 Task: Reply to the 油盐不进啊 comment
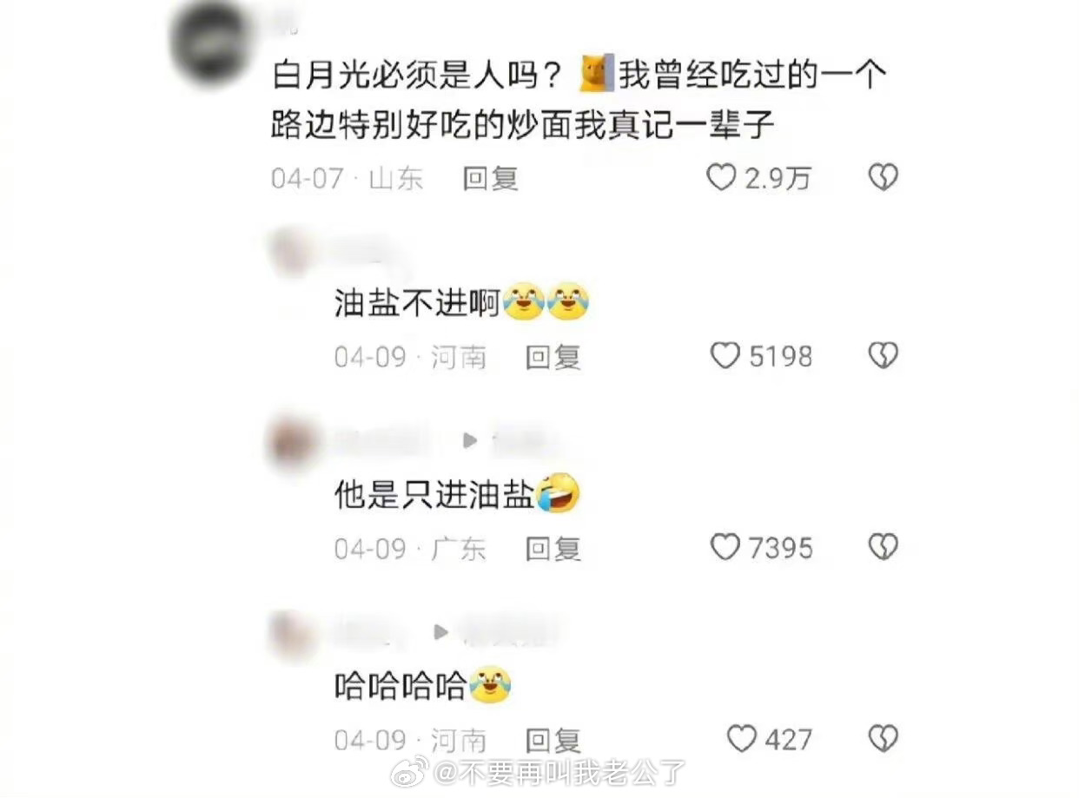tap(553, 357)
